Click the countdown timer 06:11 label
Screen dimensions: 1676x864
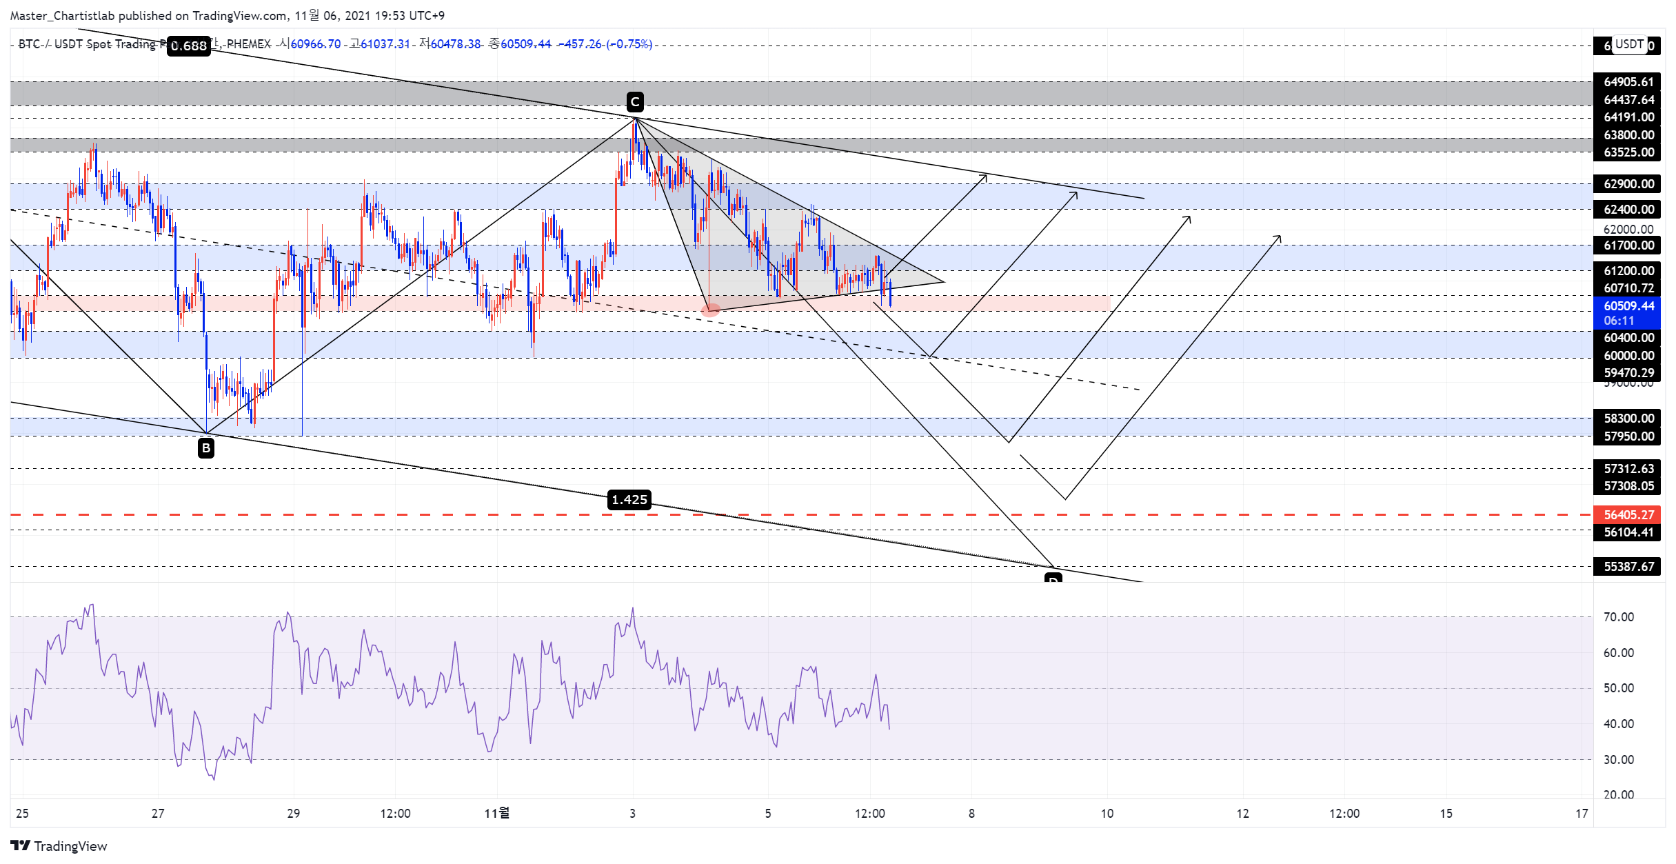tap(1619, 321)
